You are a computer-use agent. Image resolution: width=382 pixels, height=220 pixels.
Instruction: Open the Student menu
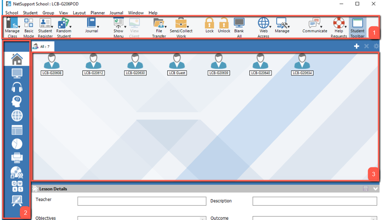click(30, 13)
